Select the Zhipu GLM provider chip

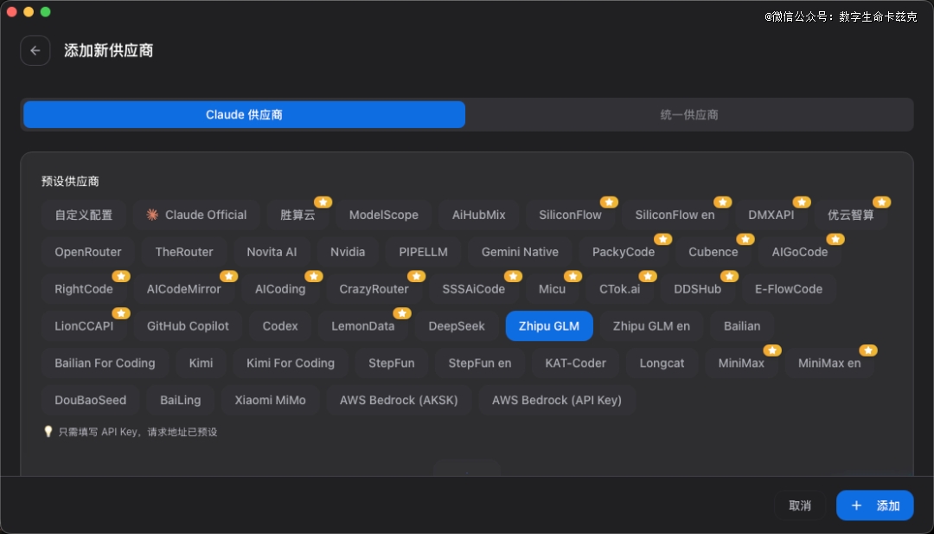coord(549,326)
